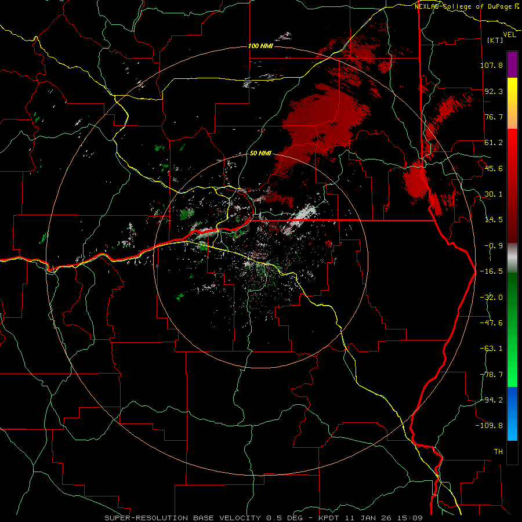
Task: Click the 50 NMI range ring label
Action: click(x=260, y=154)
